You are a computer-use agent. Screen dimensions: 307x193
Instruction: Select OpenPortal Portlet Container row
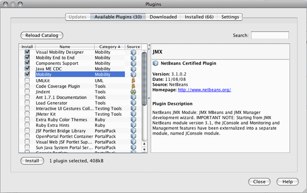click(80, 136)
